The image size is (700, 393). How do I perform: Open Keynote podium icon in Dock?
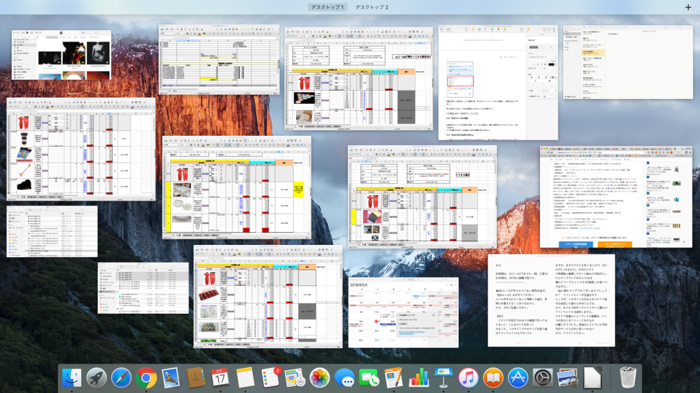[x=443, y=378]
